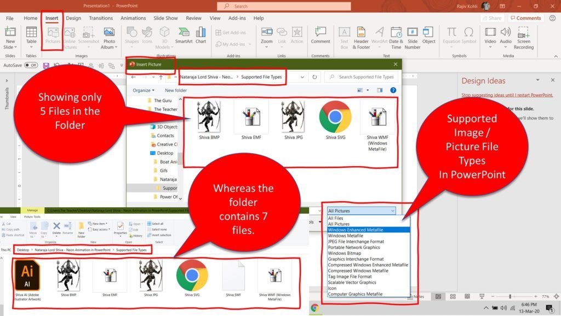Go up one folder in dialog
The width and height of the screenshot is (561, 316).
[161, 77]
